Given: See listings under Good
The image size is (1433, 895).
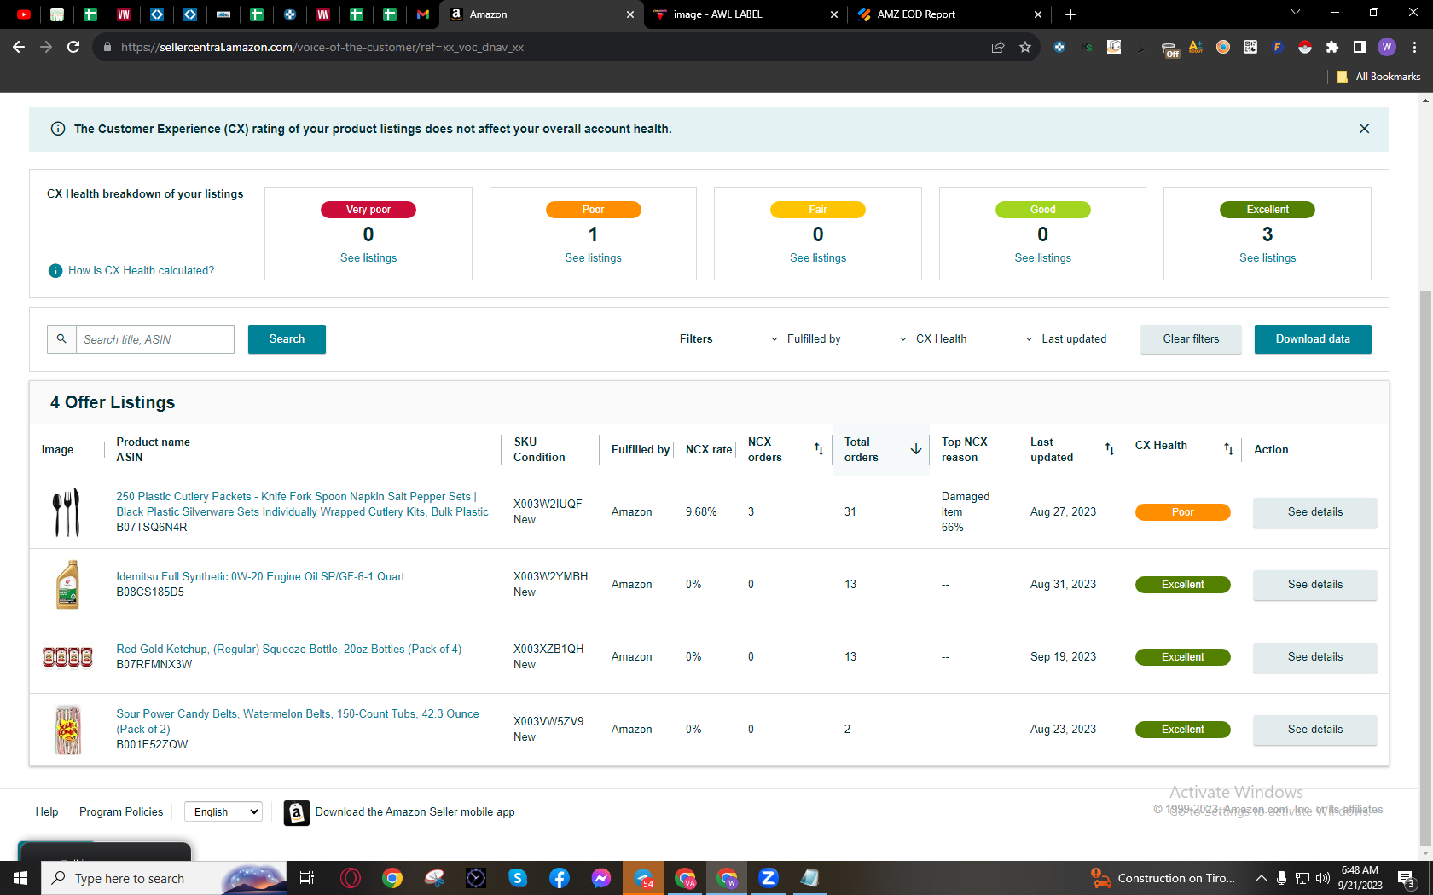Looking at the screenshot, I should (1042, 257).
